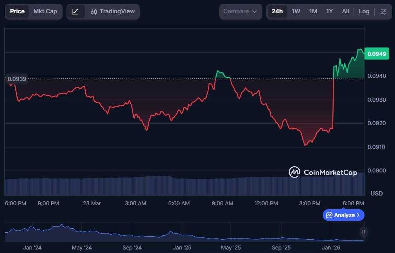Show All time price history
Image resolution: width=395 pixels, height=253 pixels.
(x=345, y=12)
